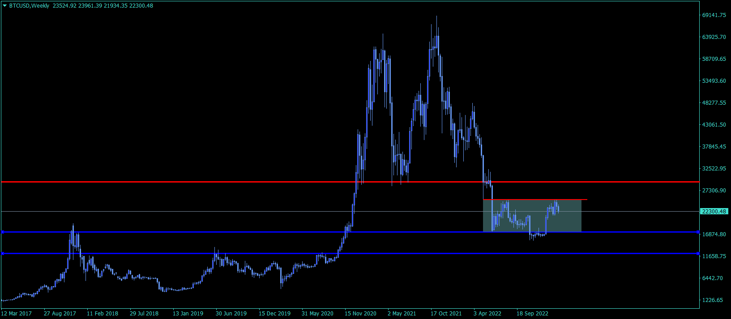Click the 29 Jul 2018 date label

(x=144, y=314)
